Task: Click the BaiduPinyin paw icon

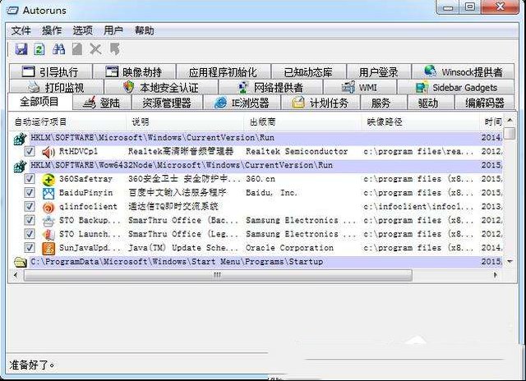Action: [48, 193]
